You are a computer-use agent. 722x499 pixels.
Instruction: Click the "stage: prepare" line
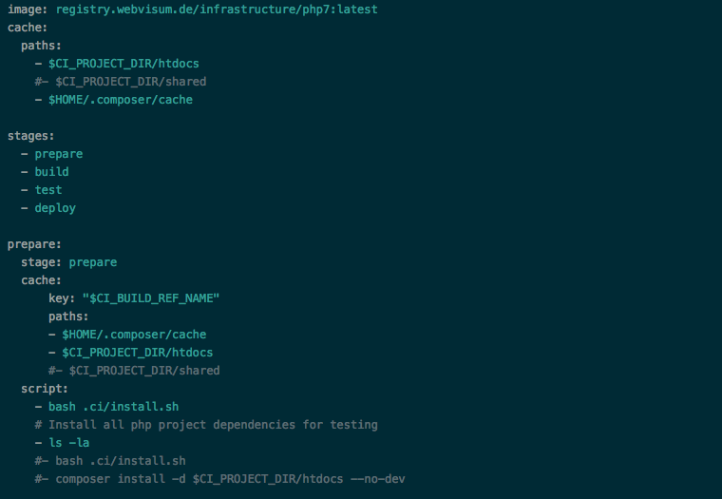click(68, 262)
